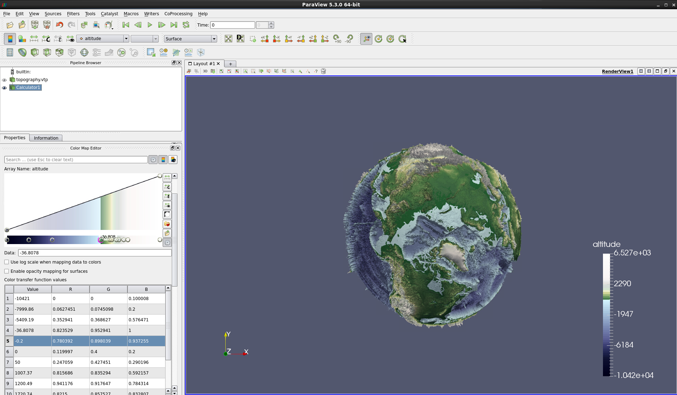Hide the topography.vtp source visibility
This screenshot has width=677, height=395.
point(5,80)
